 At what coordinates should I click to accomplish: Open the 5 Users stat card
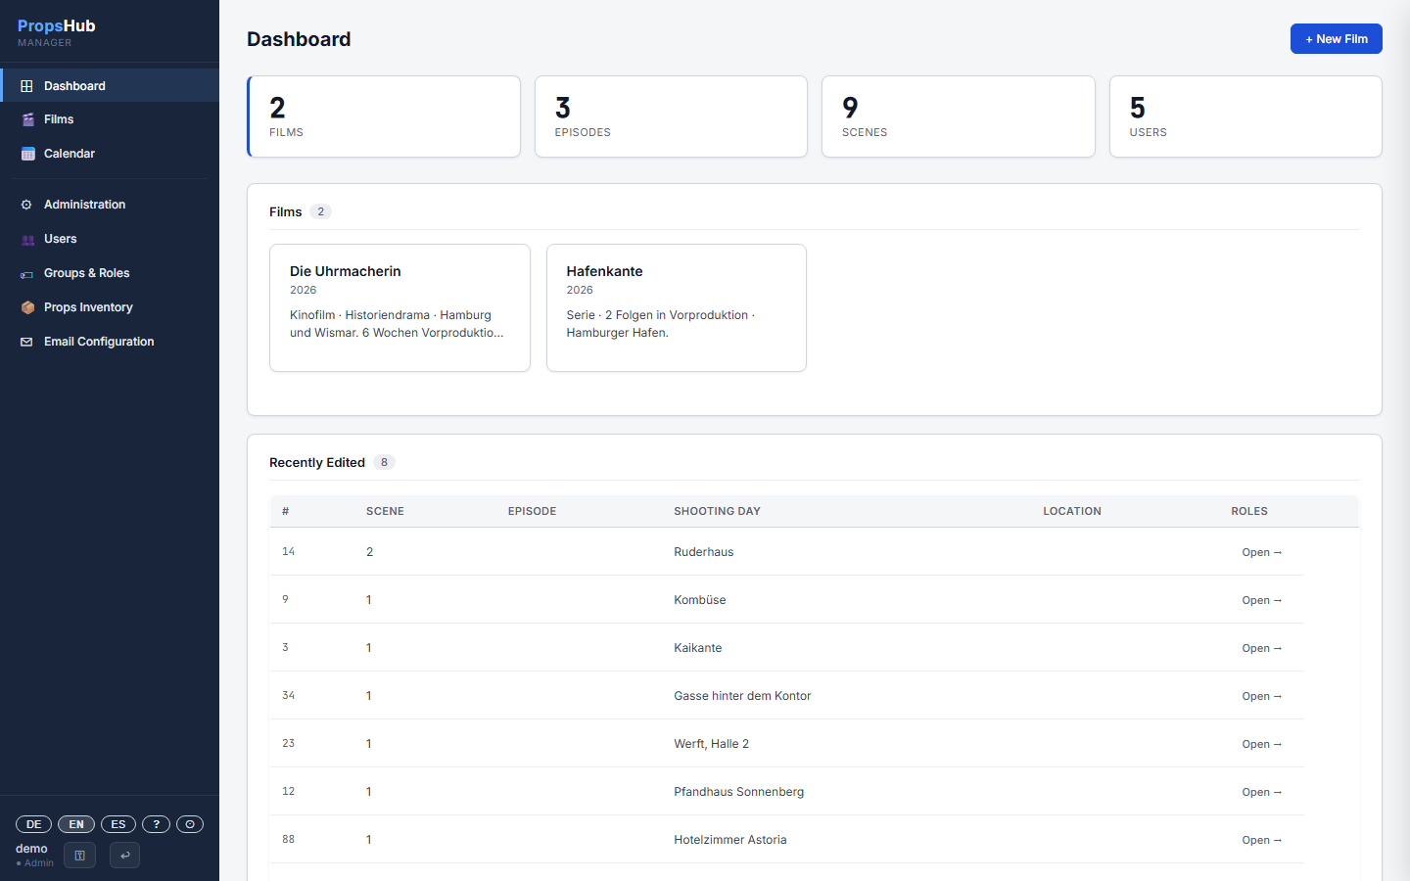[x=1245, y=116]
